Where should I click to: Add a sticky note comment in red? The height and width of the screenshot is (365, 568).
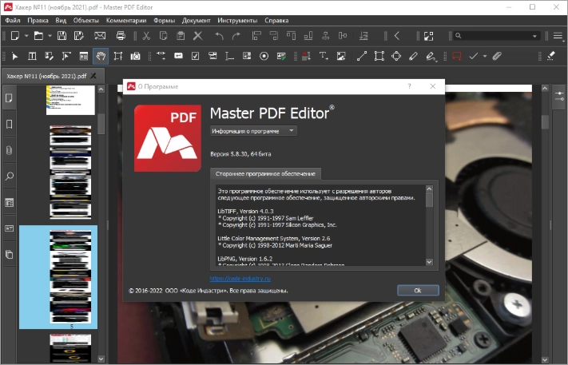[457, 57]
